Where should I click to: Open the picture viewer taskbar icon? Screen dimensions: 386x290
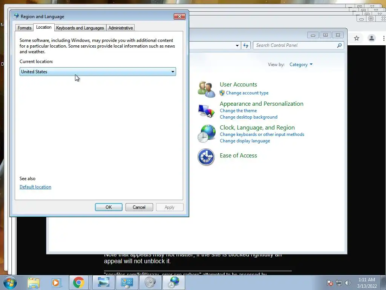[104, 282]
